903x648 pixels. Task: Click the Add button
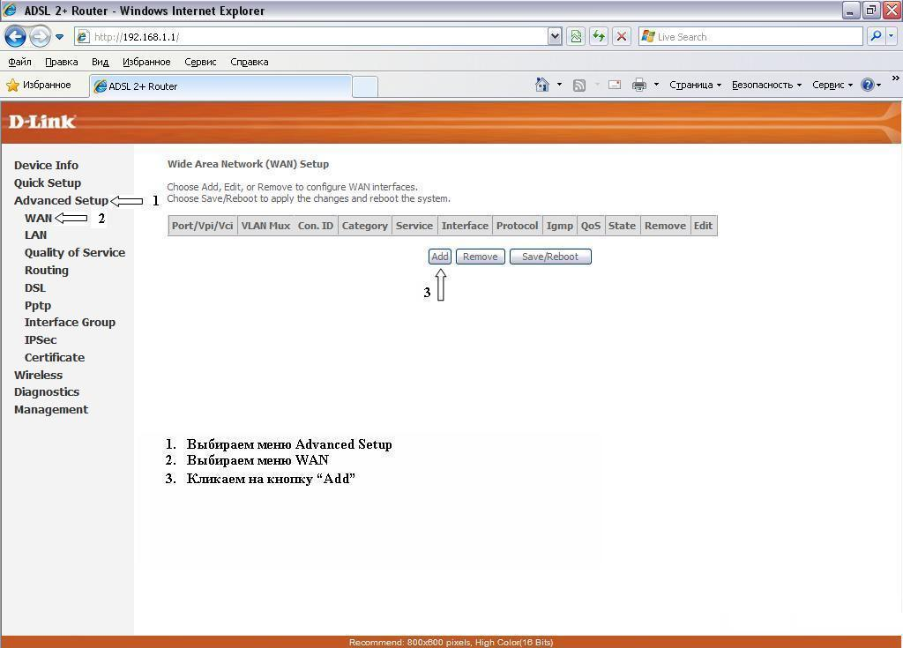(x=440, y=257)
